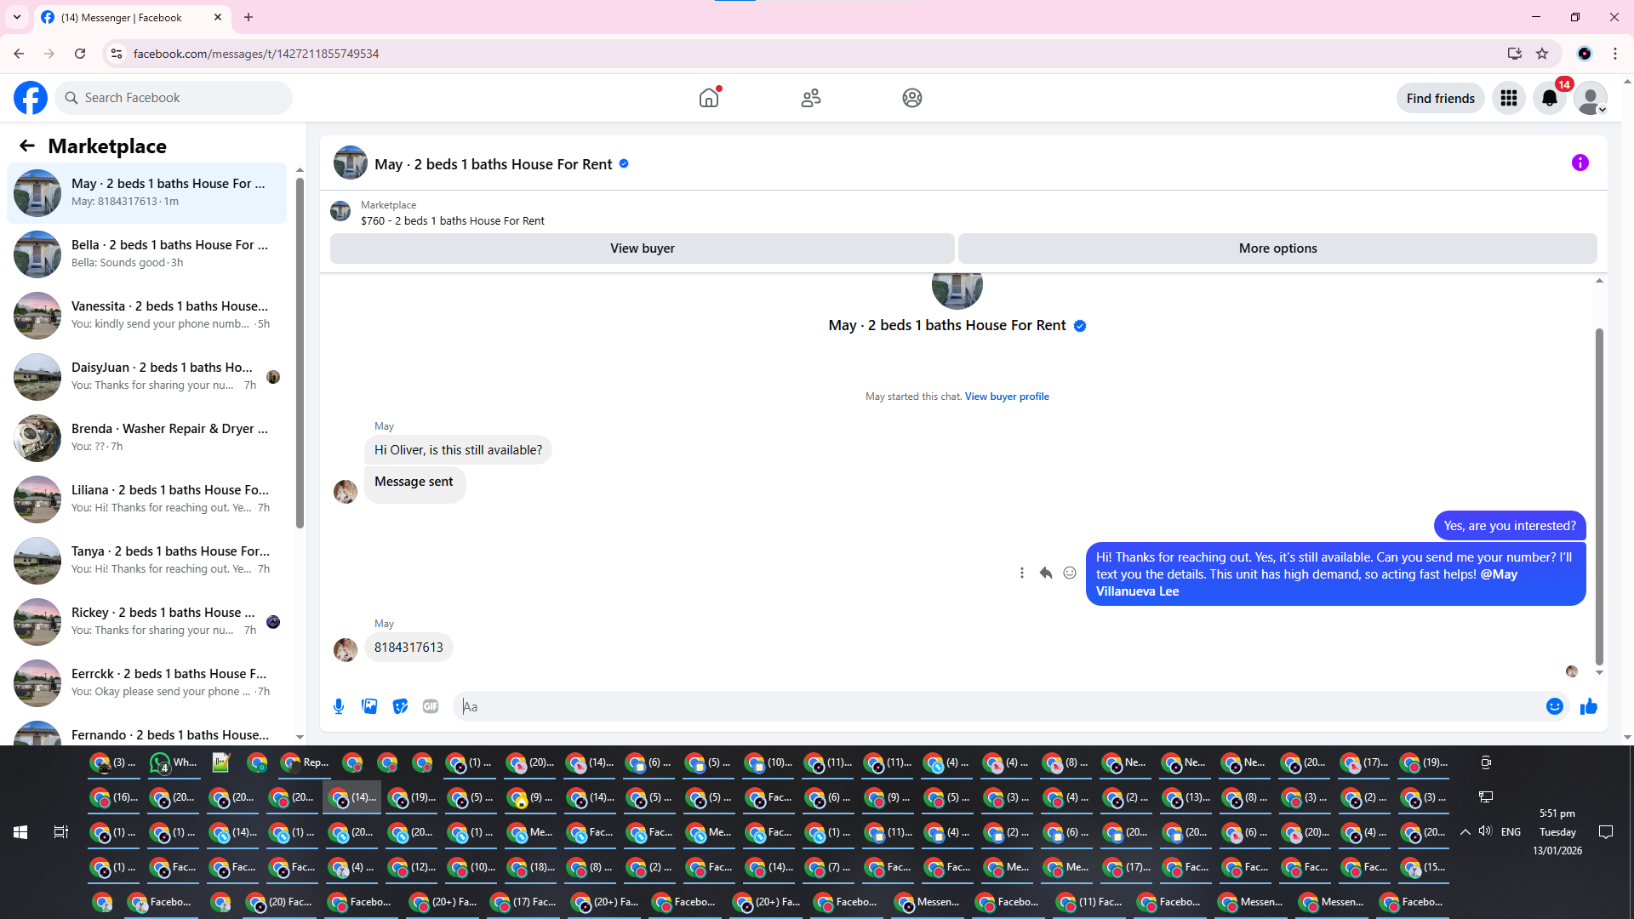Go to the Facebook Home tab
Viewport: 1634px width, 919px height.
pyautogui.click(x=709, y=98)
